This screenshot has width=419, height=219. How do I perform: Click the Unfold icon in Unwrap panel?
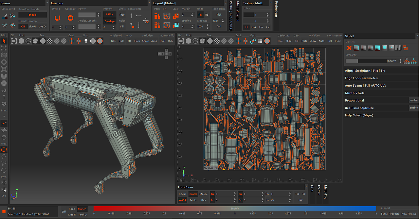(x=57, y=18)
